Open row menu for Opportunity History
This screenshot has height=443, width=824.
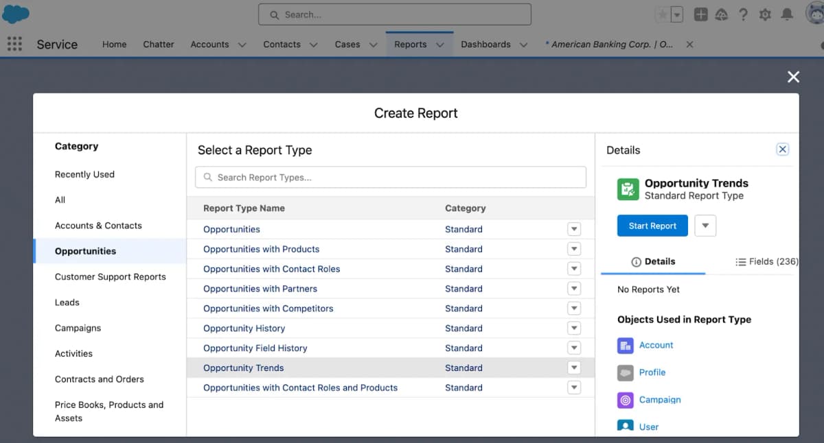pyautogui.click(x=574, y=328)
